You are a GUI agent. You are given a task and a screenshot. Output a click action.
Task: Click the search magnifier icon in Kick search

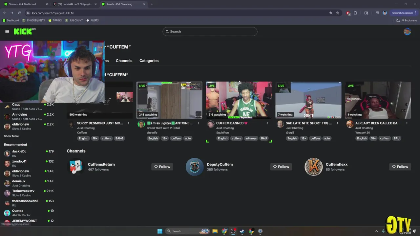(x=167, y=31)
